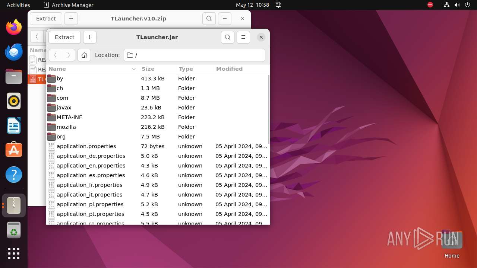Select the 'org' folder icon

pos(51,137)
